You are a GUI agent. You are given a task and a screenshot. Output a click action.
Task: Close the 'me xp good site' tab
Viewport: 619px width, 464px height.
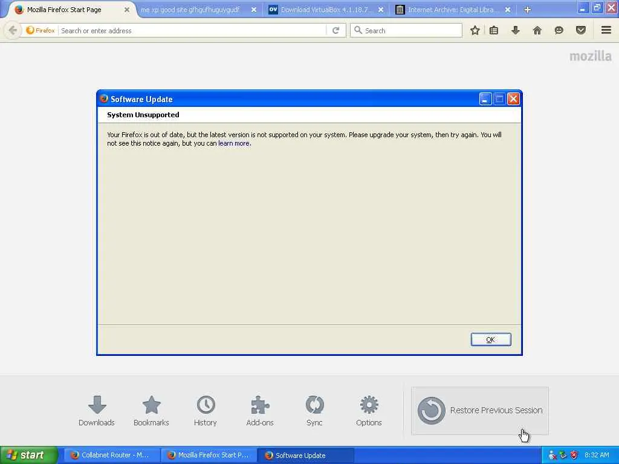254,10
